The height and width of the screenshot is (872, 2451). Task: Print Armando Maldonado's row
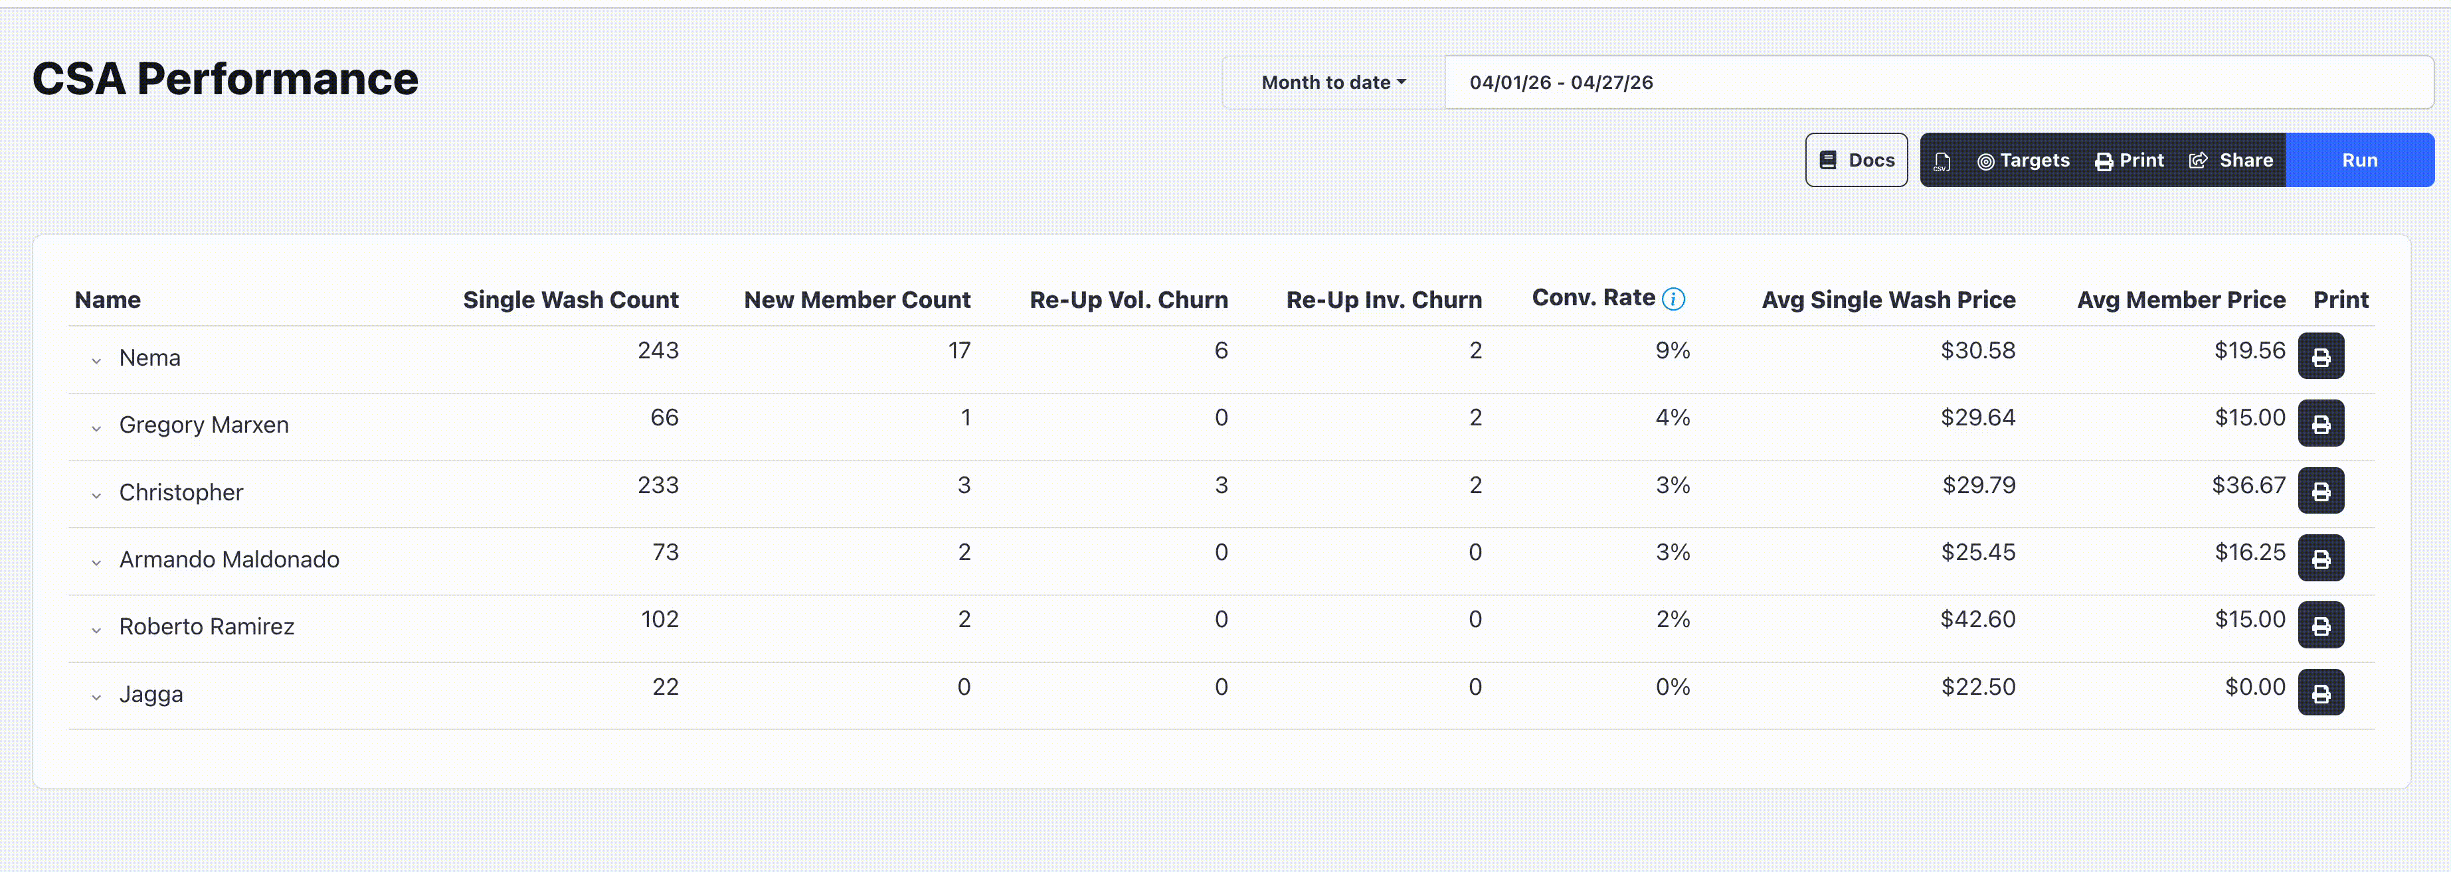pos(2321,558)
